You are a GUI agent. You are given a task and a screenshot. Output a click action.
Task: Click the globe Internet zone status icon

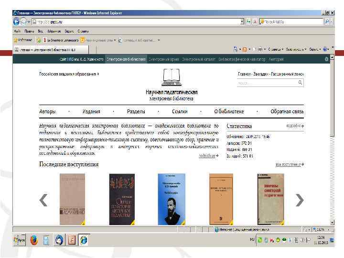pyautogui.click(x=217, y=230)
